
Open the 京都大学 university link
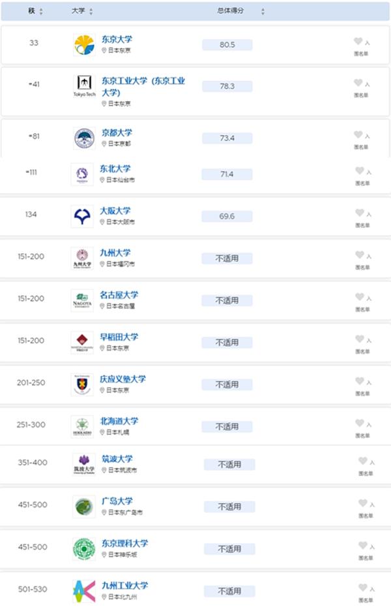click(117, 133)
